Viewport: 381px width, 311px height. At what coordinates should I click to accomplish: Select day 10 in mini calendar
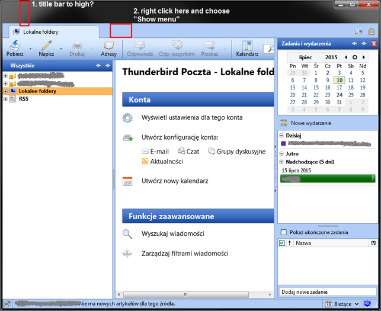point(340,80)
